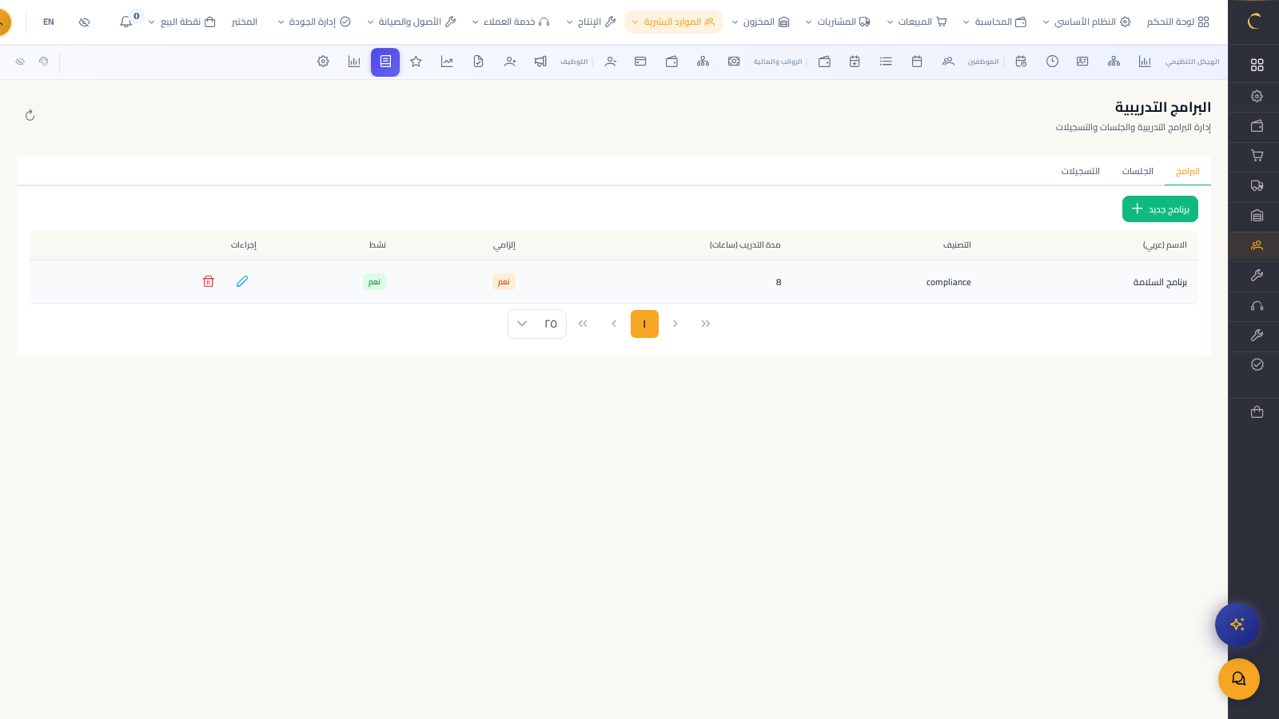Open the blue AI sparkle assistant button
1279x719 pixels.
coord(1237,624)
